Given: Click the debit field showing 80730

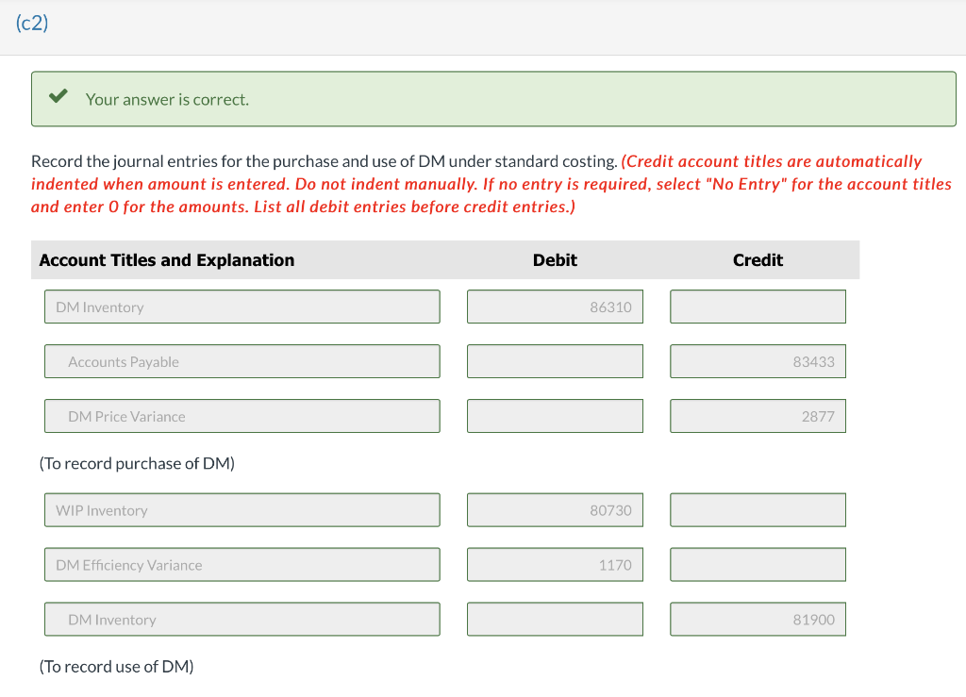Looking at the screenshot, I should point(555,509).
